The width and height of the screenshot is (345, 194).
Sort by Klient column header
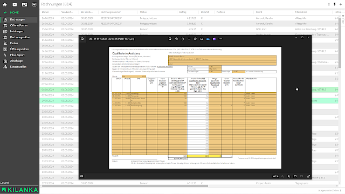click(259, 12)
